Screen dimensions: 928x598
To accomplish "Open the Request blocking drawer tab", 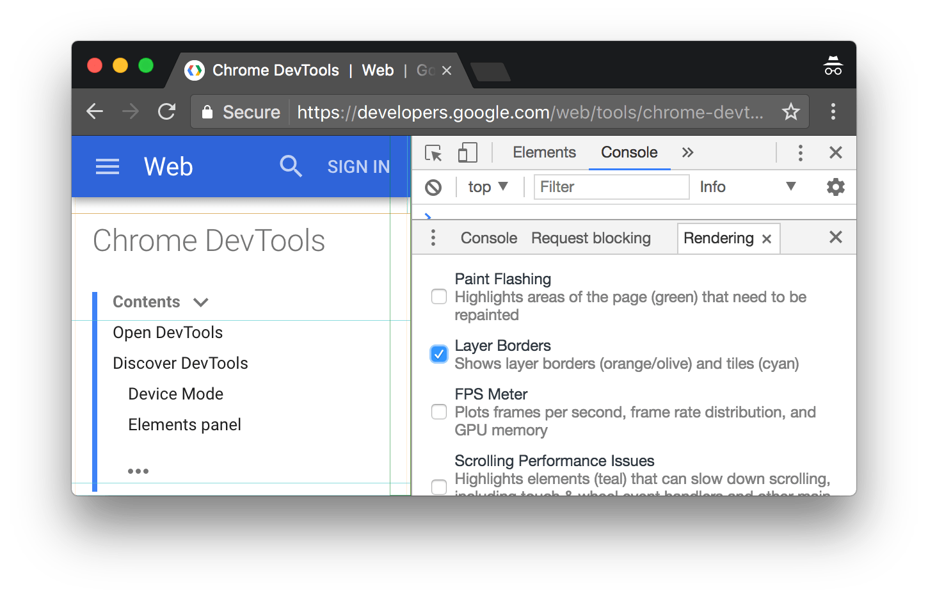I will click(x=591, y=238).
